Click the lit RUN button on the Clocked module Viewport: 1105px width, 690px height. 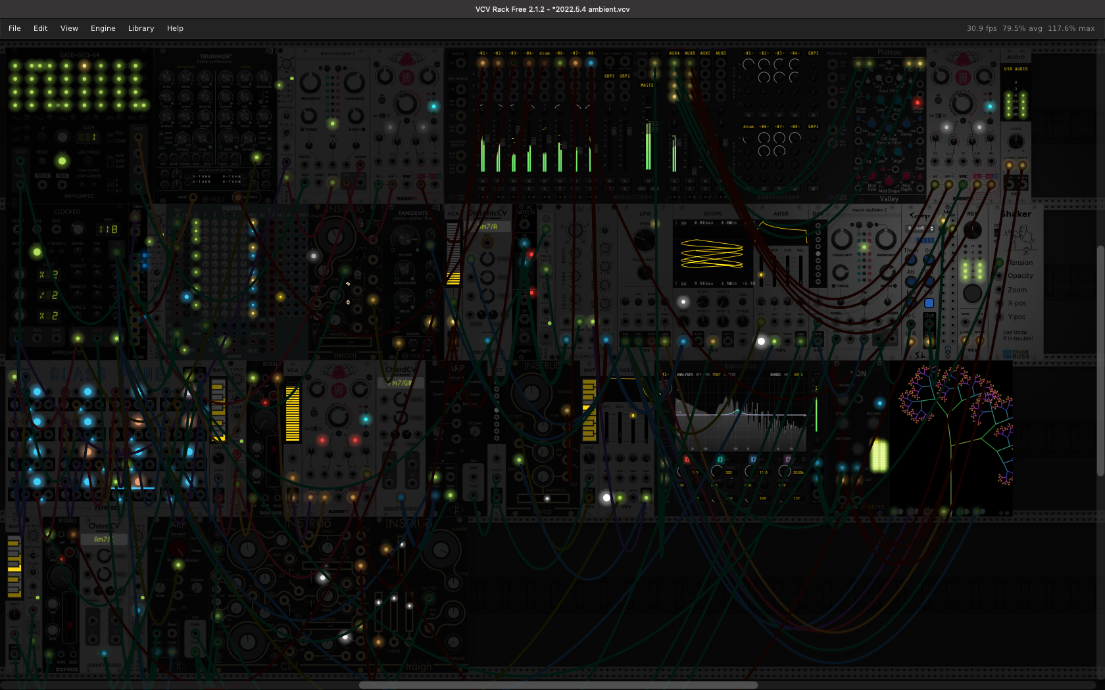click(x=37, y=252)
